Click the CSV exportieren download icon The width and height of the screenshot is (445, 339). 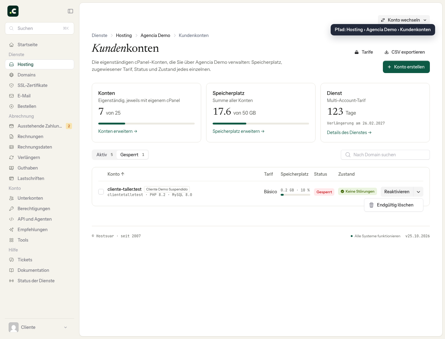point(386,52)
